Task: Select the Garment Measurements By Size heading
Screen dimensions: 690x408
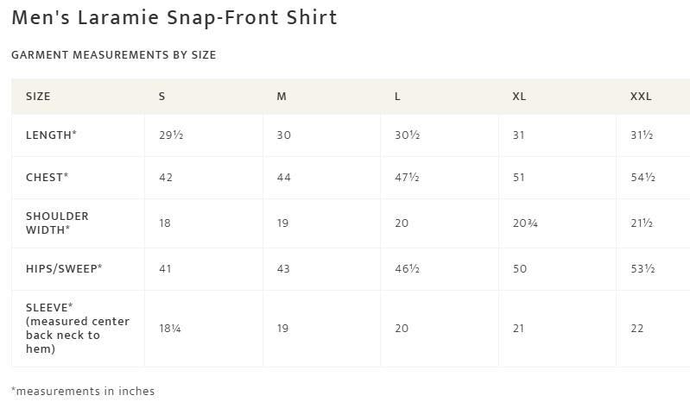Action: 113,55
